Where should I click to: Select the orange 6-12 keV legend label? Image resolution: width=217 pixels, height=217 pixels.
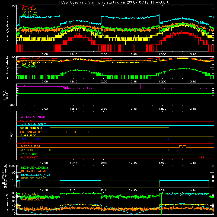(29, 9)
